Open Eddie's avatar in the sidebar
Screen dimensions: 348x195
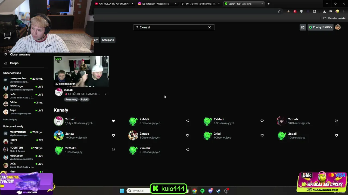[x=6, y=104]
